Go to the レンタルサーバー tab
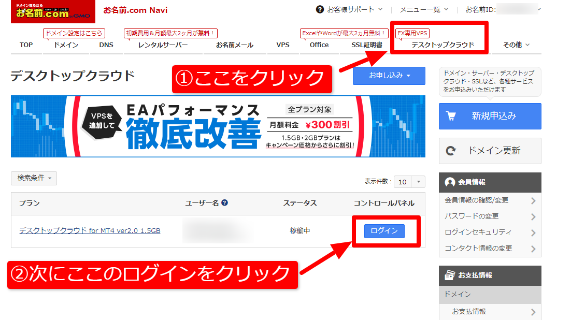This screenshot has height=320, width=571. (x=163, y=45)
